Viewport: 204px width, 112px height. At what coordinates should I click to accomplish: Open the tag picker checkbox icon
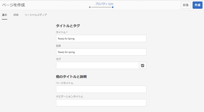[x=143, y=66]
